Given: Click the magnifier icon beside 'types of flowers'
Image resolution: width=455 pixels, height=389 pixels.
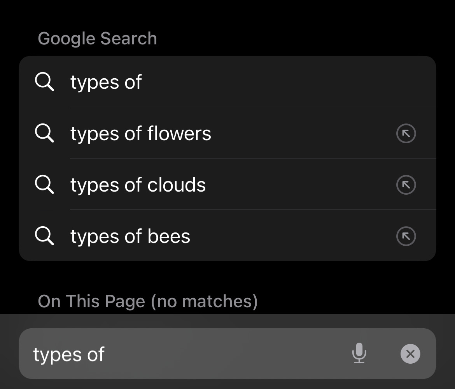Looking at the screenshot, I should point(44,134).
